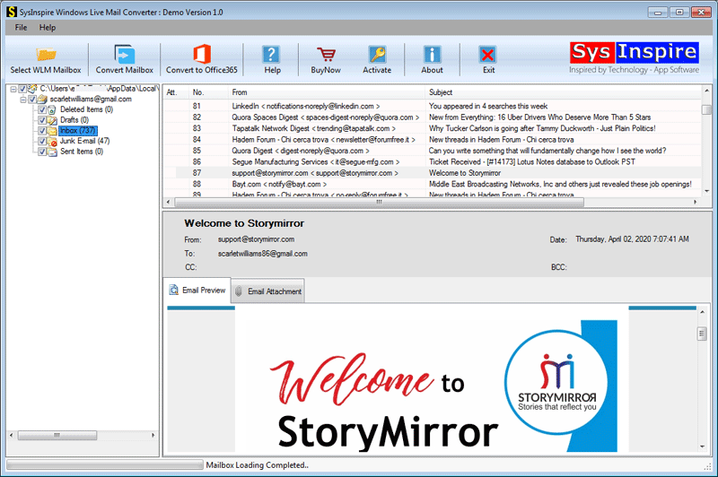Click the Att. column header
This screenshot has height=477, width=718.
pos(176,92)
